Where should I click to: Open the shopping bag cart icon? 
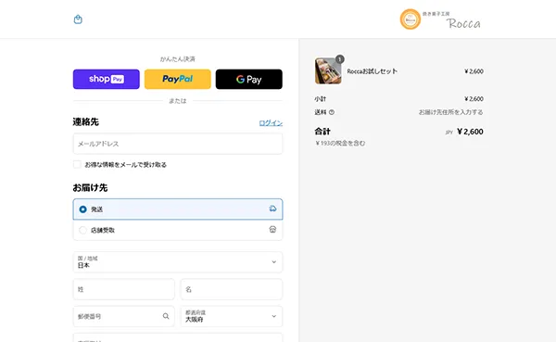(78, 19)
